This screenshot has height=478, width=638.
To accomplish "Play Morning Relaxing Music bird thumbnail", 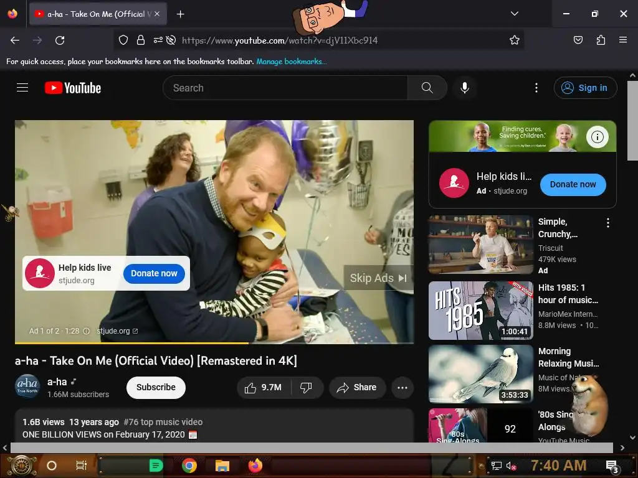I will coord(480,374).
